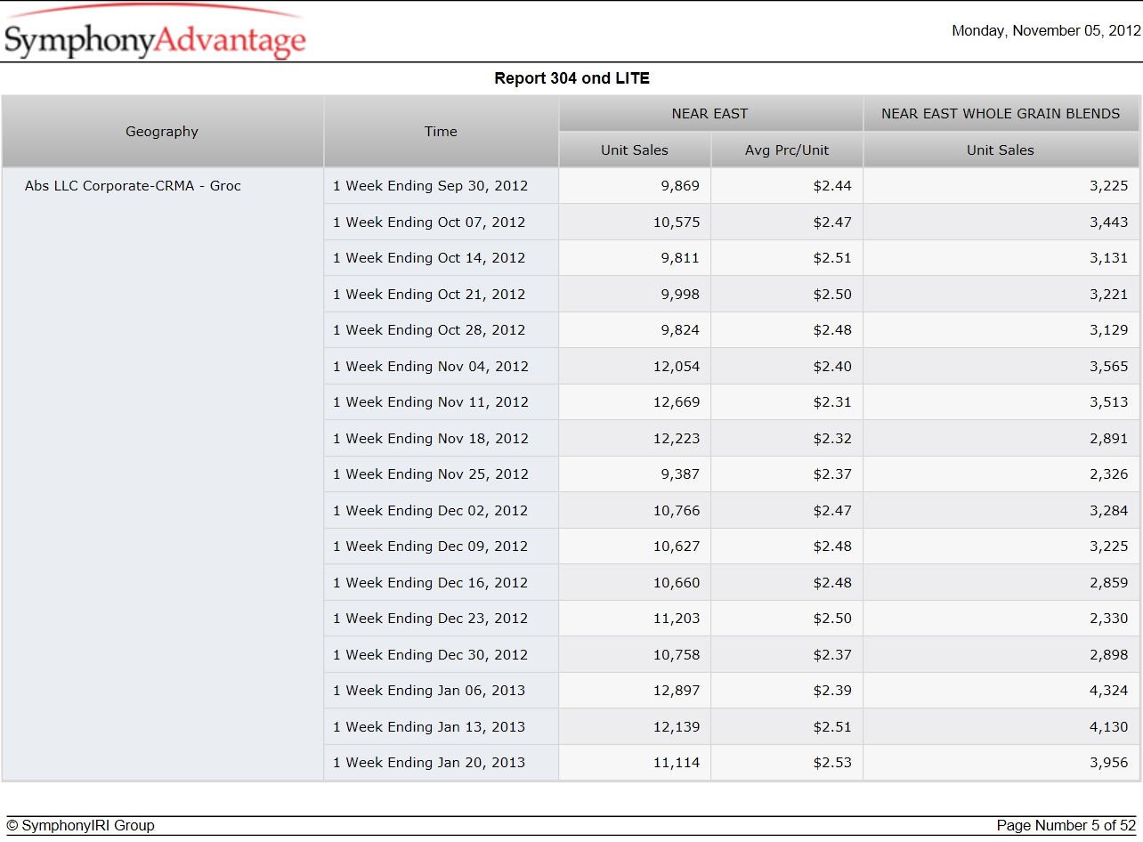Screen dimensions: 1143x842
Task: Click average price $2.40
Action: (832, 367)
